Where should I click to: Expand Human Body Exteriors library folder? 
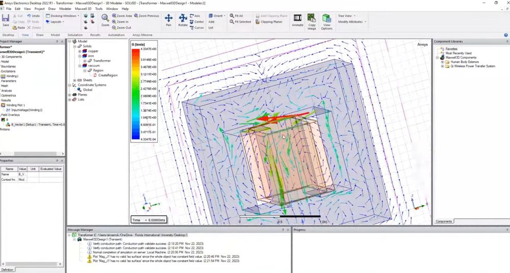(442, 62)
